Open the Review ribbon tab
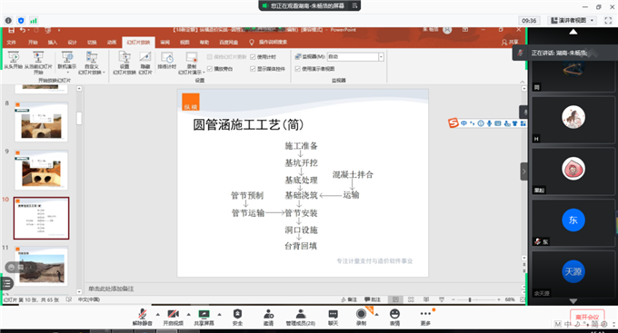The height and width of the screenshot is (333, 618). click(165, 42)
